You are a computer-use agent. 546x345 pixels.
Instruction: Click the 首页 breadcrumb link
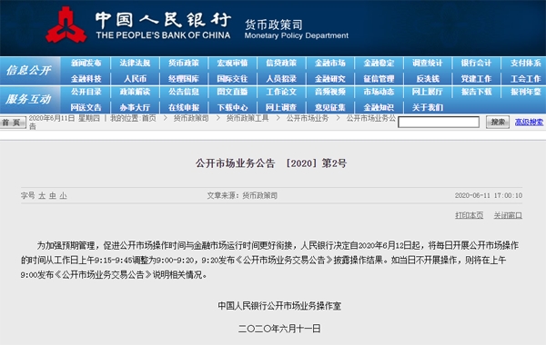(x=149, y=118)
